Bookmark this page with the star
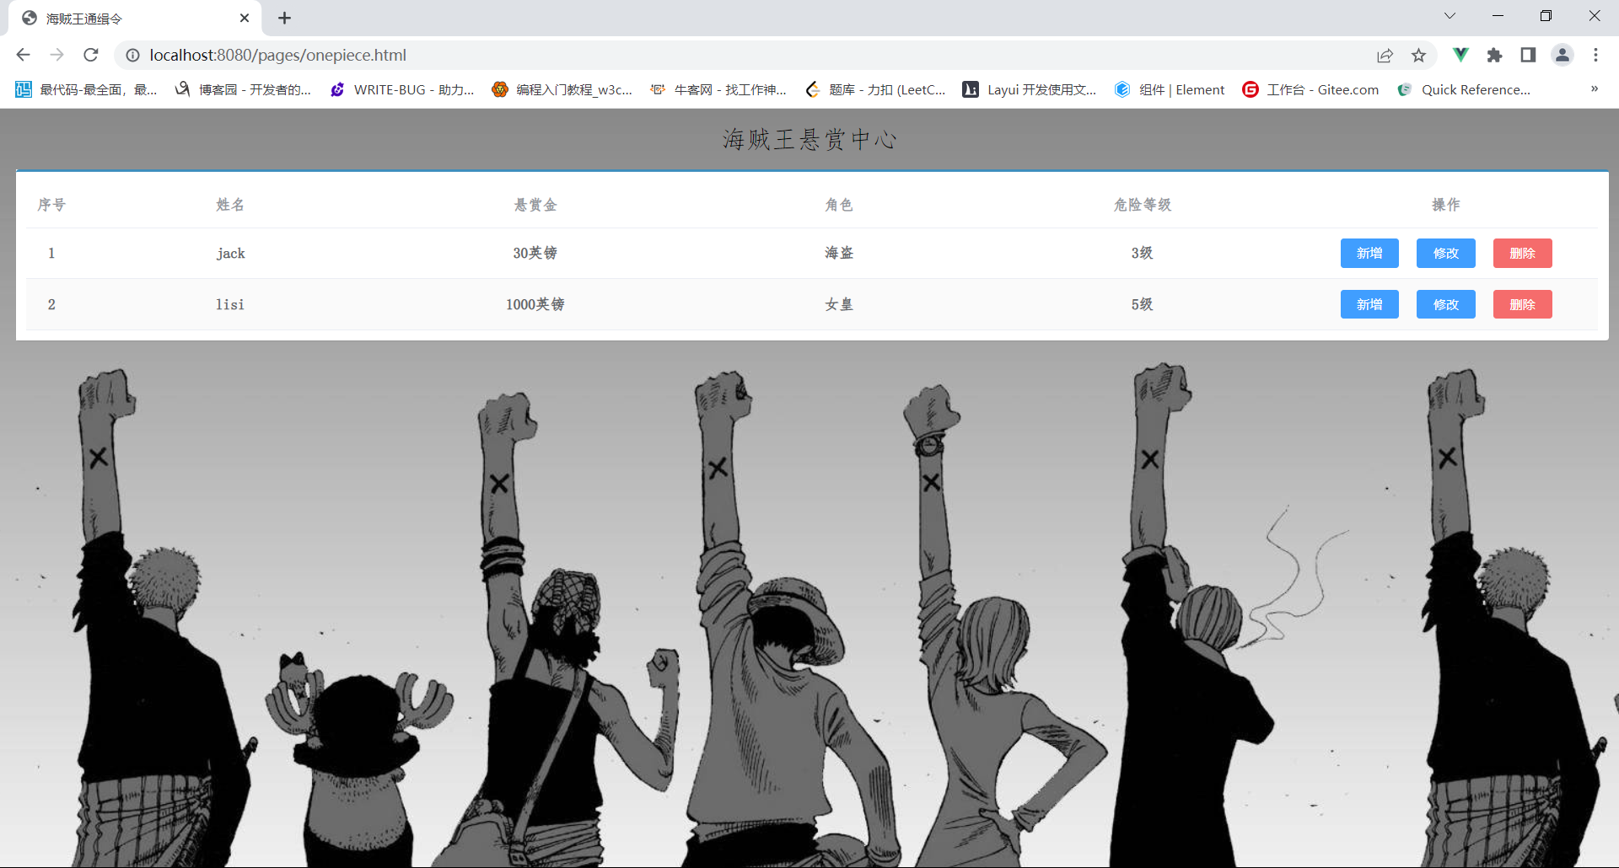The image size is (1619, 868). [1418, 55]
